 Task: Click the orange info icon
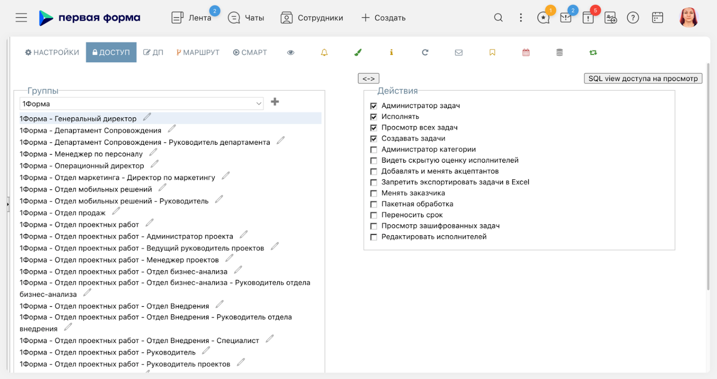tap(391, 52)
